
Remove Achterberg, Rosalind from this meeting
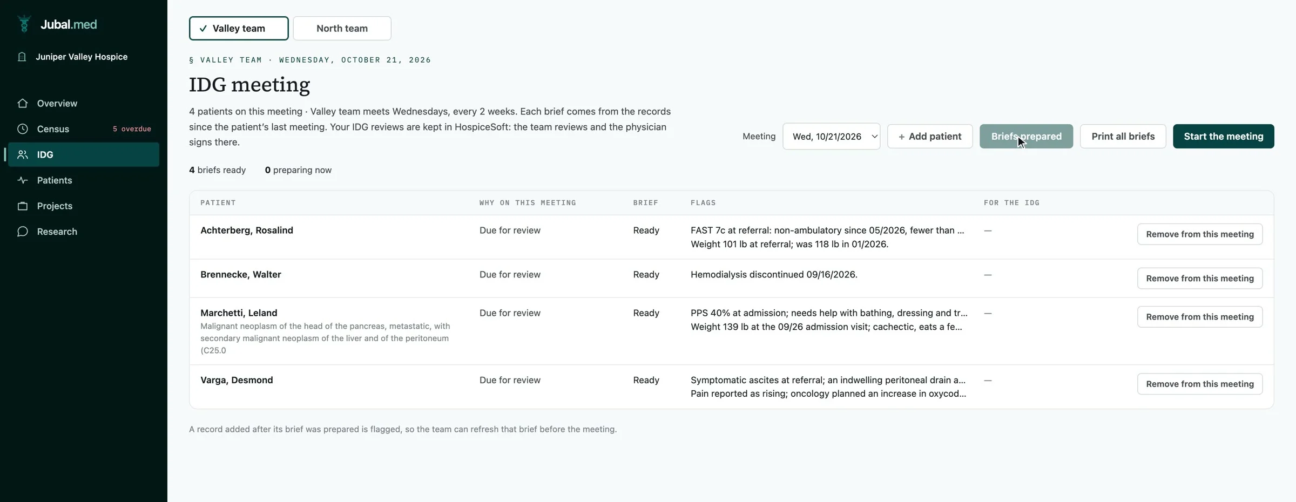tap(1199, 234)
